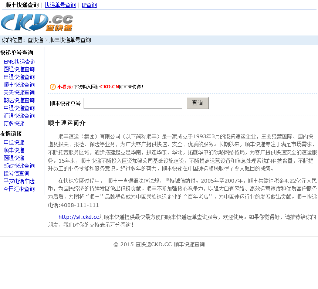This screenshot has height=289, width=318.
Task: Select the 顺丰快递查询 header title
Action: pos(22,5)
